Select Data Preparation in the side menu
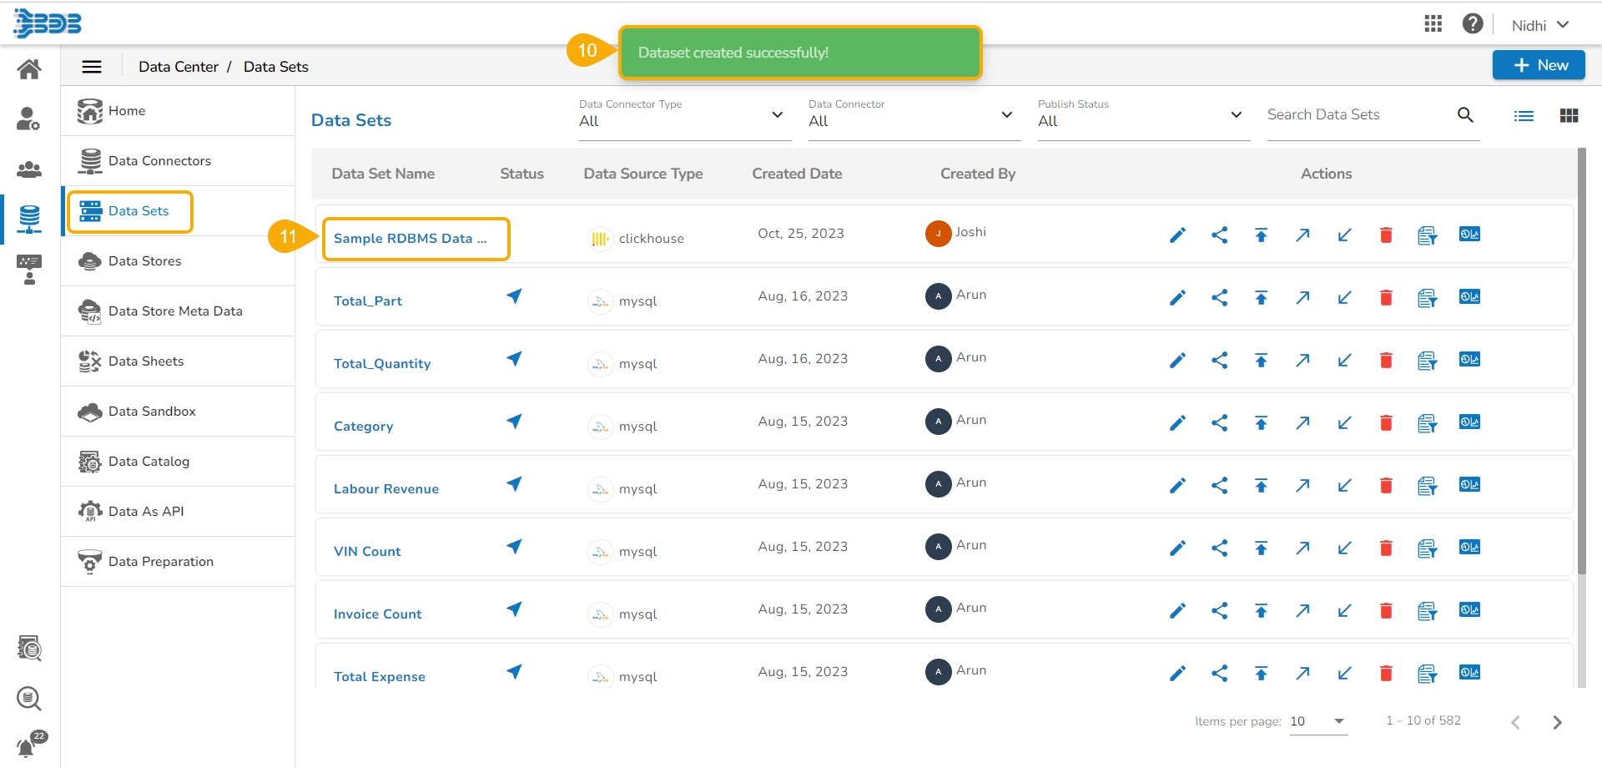 click(160, 562)
